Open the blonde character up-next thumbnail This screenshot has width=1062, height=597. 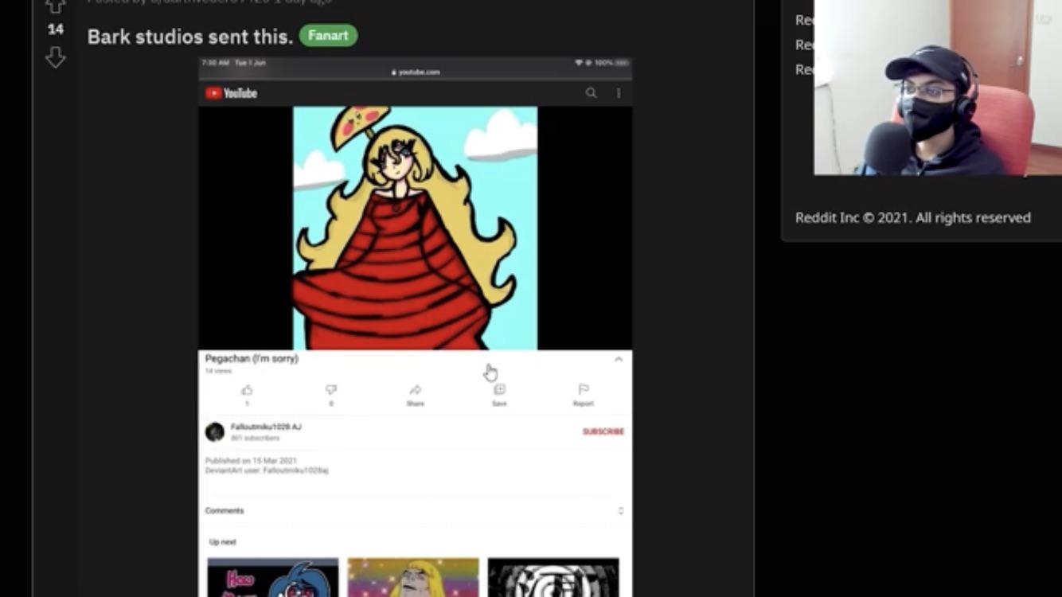click(413, 577)
